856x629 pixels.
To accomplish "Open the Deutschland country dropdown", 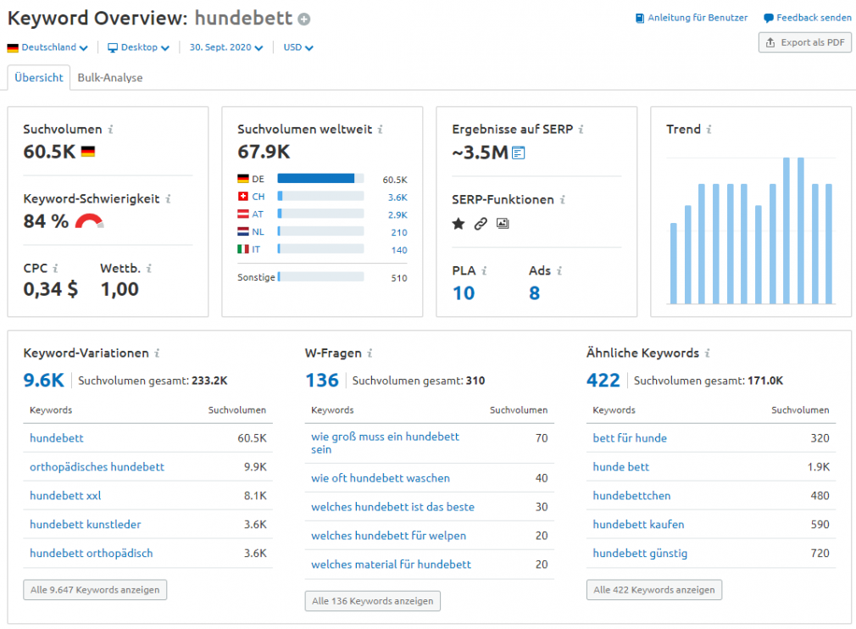I will 47,47.
